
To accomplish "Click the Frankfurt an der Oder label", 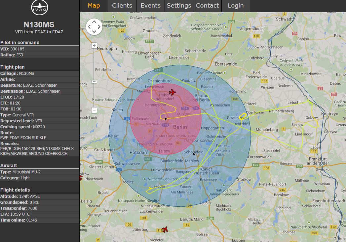I will 318,161.
